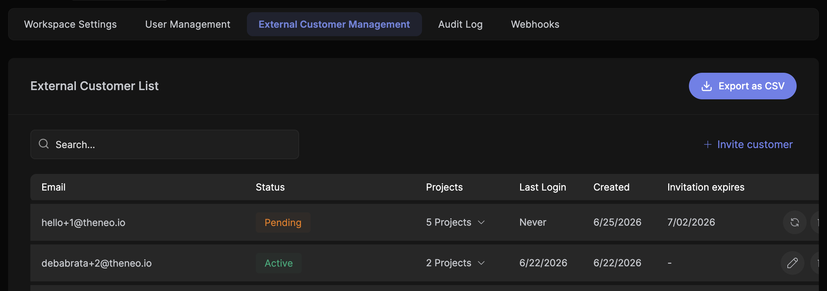Click the magnifier icon in search box

click(x=44, y=144)
